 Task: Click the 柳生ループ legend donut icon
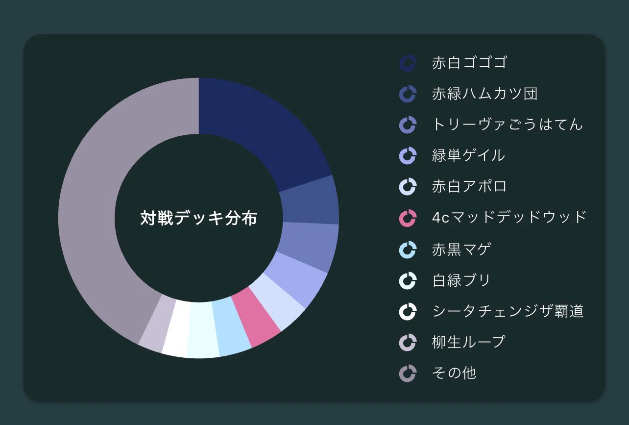[408, 342]
